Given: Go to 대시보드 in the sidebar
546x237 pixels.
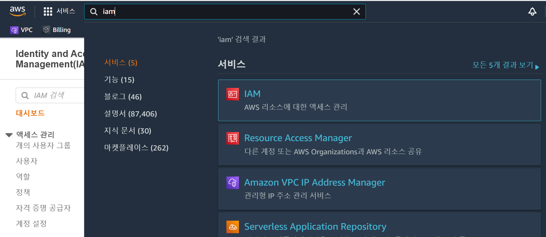Looking at the screenshot, I should click(30, 113).
